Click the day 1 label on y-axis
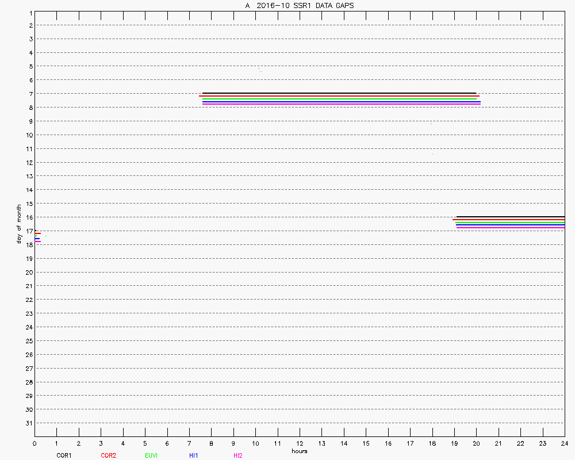 [x=30, y=13]
